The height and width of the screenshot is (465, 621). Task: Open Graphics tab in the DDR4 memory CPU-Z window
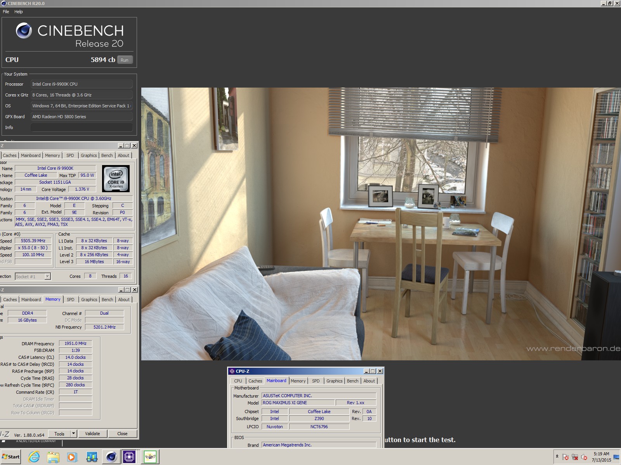(x=89, y=300)
